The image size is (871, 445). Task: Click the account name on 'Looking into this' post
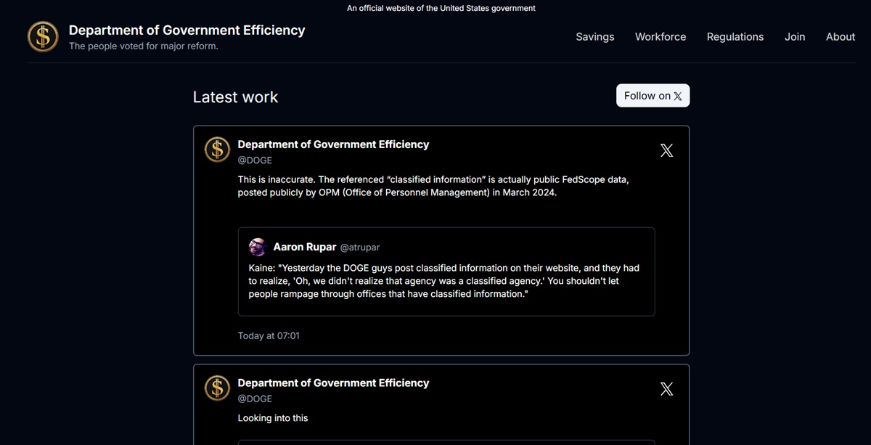coord(333,383)
